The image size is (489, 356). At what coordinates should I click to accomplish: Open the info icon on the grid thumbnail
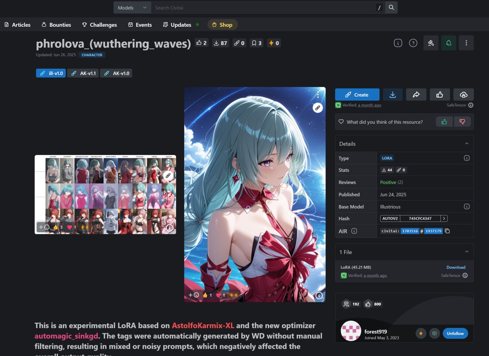pyautogui.click(x=170, y=228)
